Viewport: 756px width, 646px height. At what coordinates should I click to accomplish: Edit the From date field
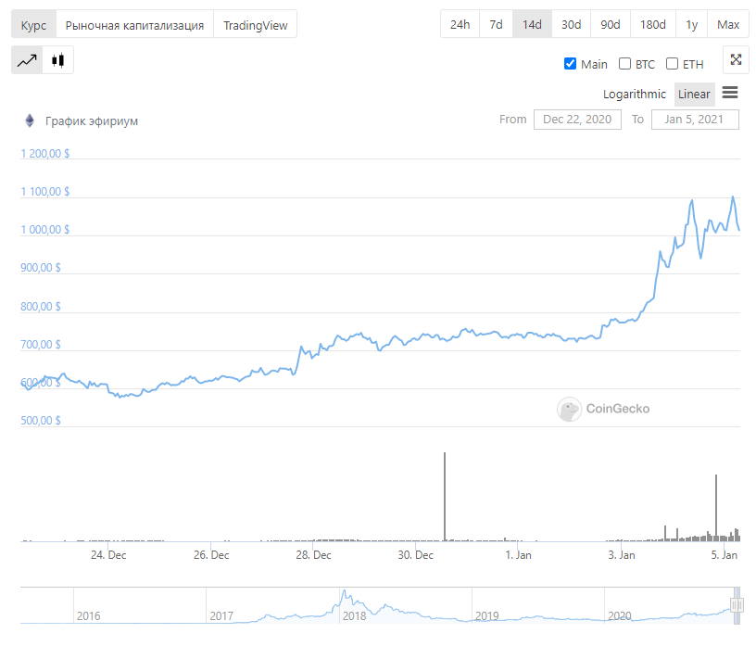click(577, 120)
